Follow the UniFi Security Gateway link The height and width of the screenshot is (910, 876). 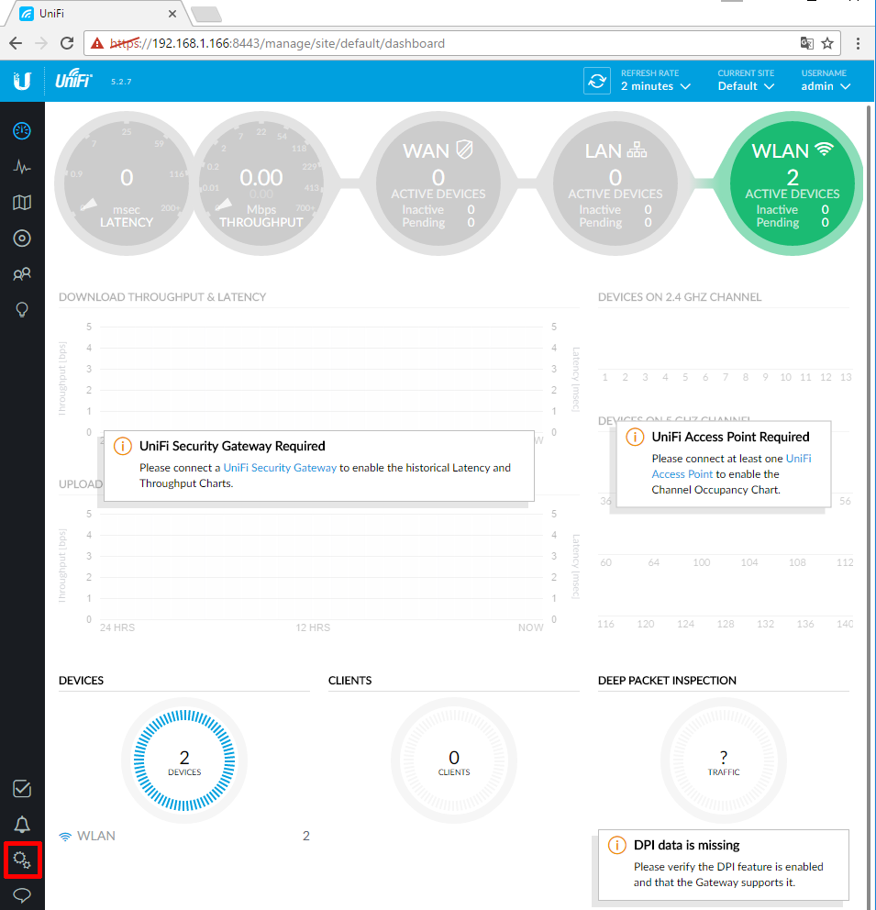pyautogui.click(x=280, y=468)
